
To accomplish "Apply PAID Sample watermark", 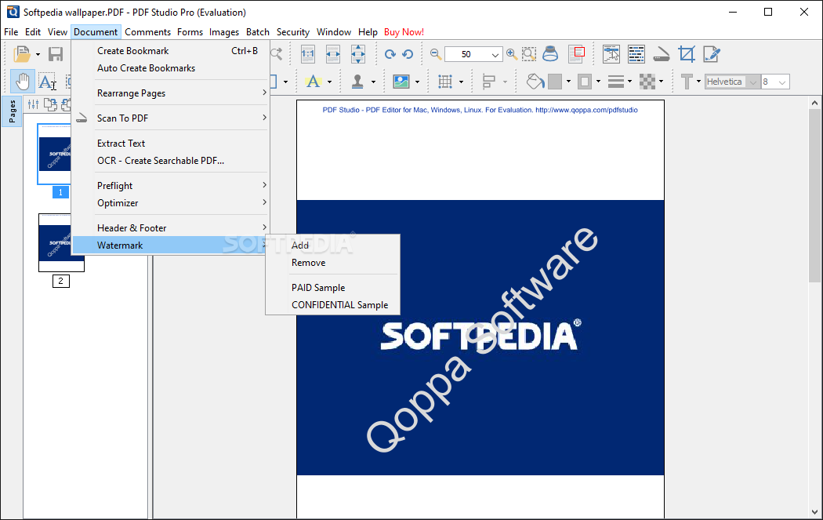I will tap(333, 288).
